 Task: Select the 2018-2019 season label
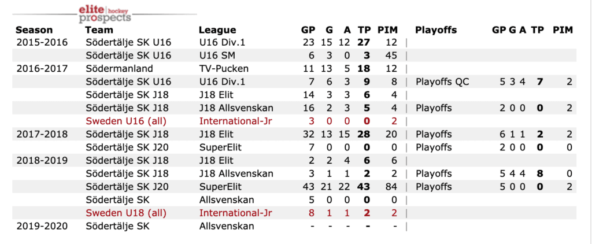(x=42, y=160)
